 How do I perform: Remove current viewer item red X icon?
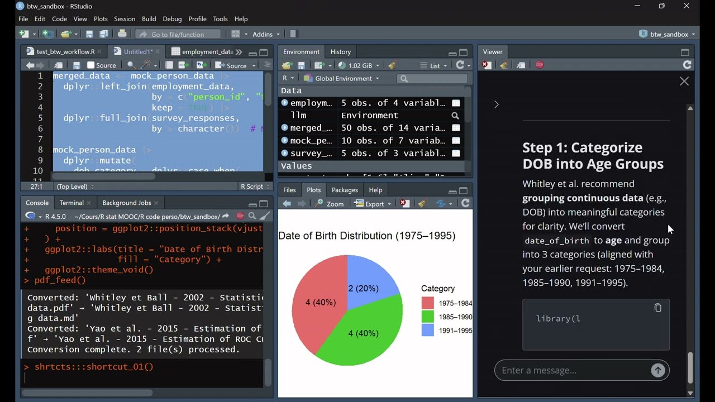pyautogui.click(x=487, y=65)
